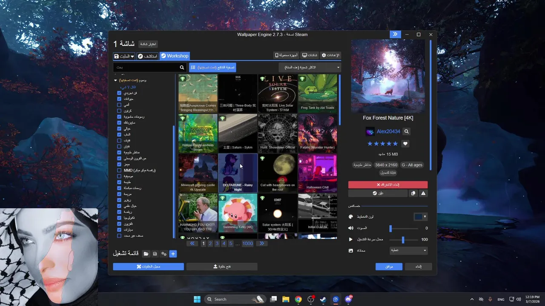Open the playlist folder icon
This screenshot has width=545, height=306.
(x=146, y=254)
